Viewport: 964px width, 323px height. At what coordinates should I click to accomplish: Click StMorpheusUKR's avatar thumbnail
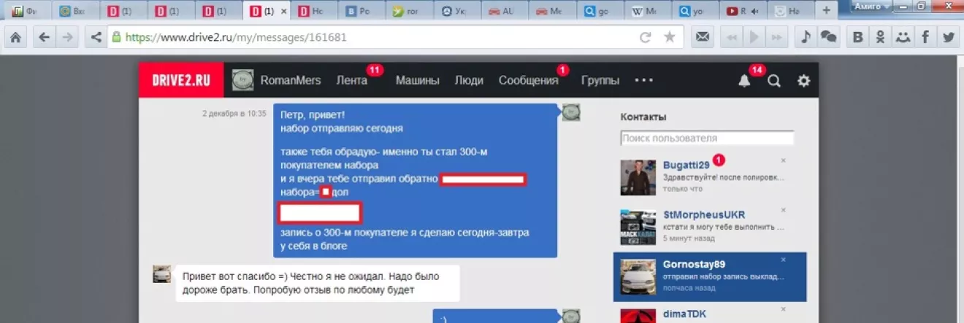tap(638, 227)
